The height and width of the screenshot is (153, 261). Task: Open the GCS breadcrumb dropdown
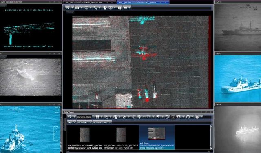click(x=110, y=122)
